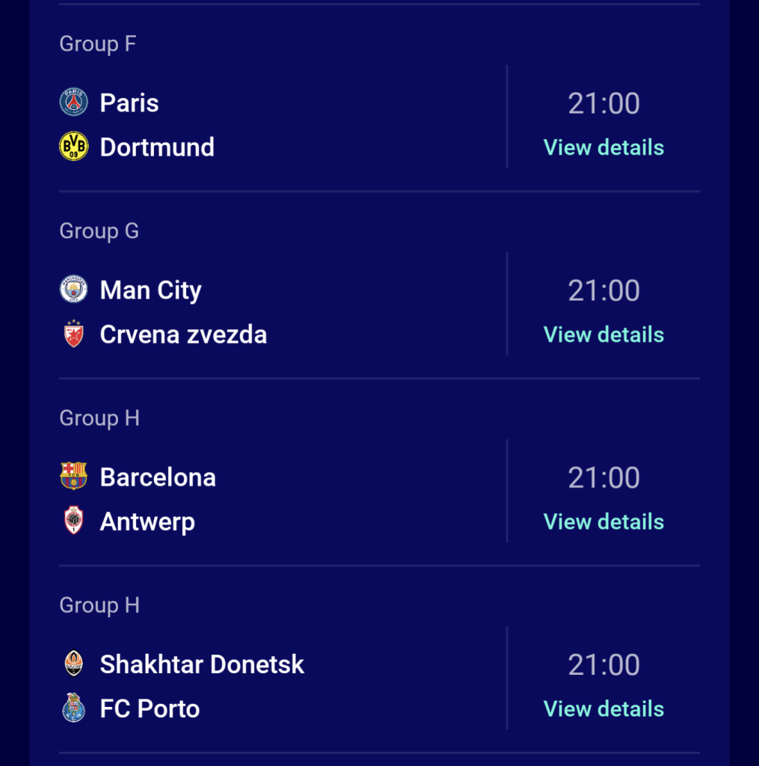Click the Shakhtar Donetsk club crest
This screenshot has width=759, height=766.
tap(73, 664)
